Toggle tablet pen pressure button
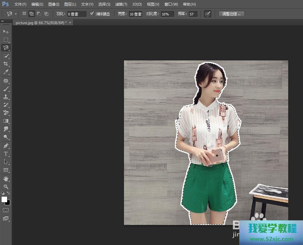This screenshot has height=245, width=303. [x=208, y=14]
